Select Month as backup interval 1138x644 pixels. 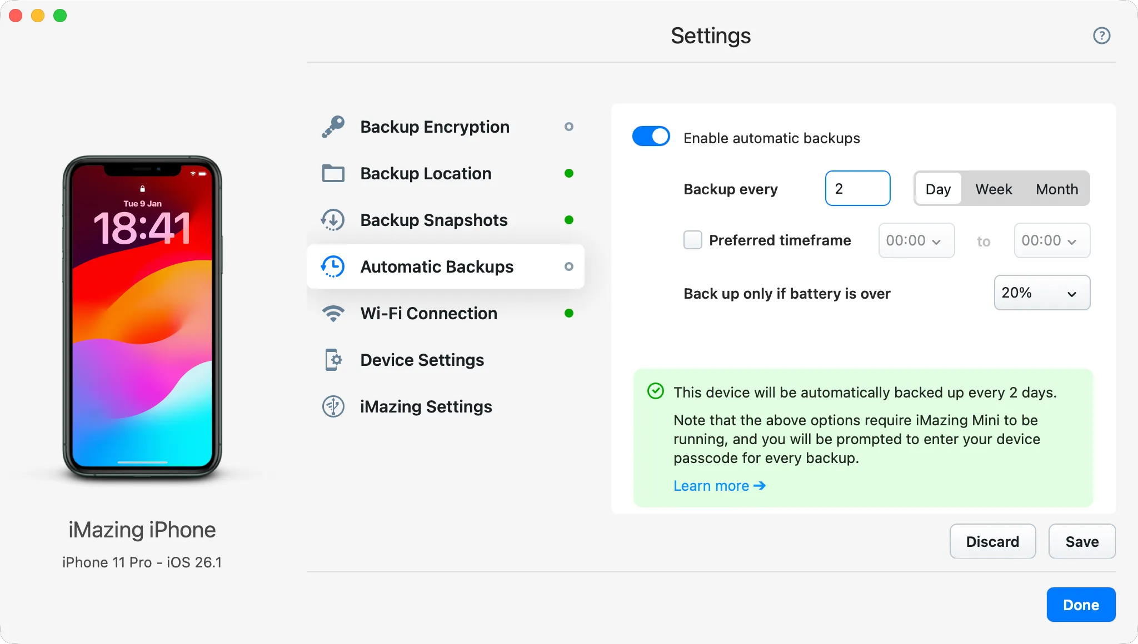pyautogui.click(x=1056, y=189)
